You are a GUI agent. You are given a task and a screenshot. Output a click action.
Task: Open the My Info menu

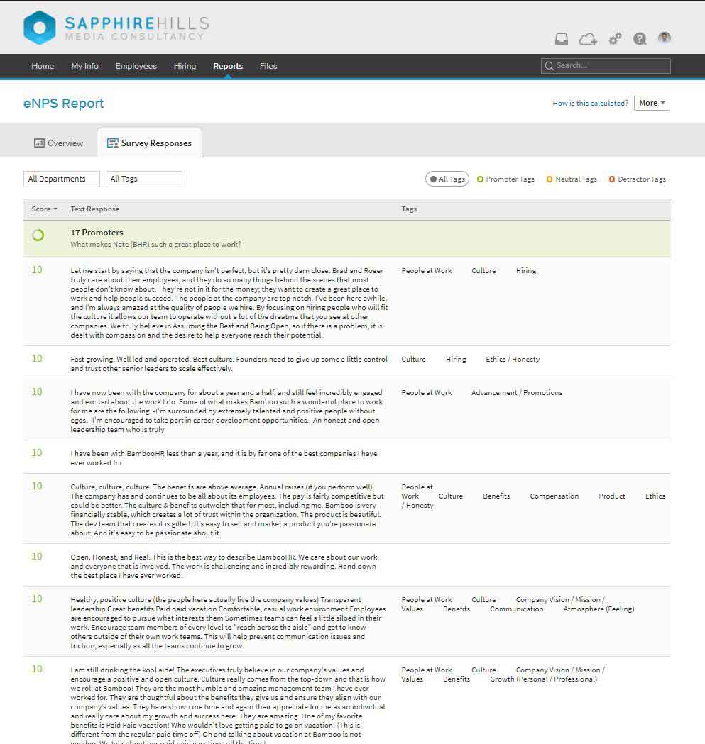coord(84,66)
